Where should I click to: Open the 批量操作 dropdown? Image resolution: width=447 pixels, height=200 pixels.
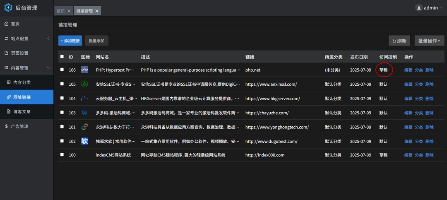pyautogui.click(x=429, y=41)
